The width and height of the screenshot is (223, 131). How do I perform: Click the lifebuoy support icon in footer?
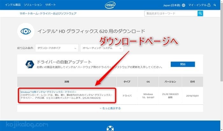pyautogui.click(x=110, y=128)
